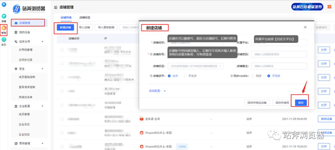
Task: Collapse the 站斧云号 menu group arrow
Action: [42, 42]
